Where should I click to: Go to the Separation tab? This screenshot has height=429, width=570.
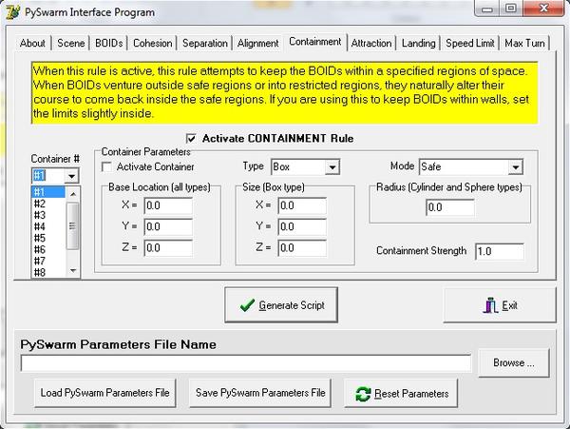pos(205,44)
